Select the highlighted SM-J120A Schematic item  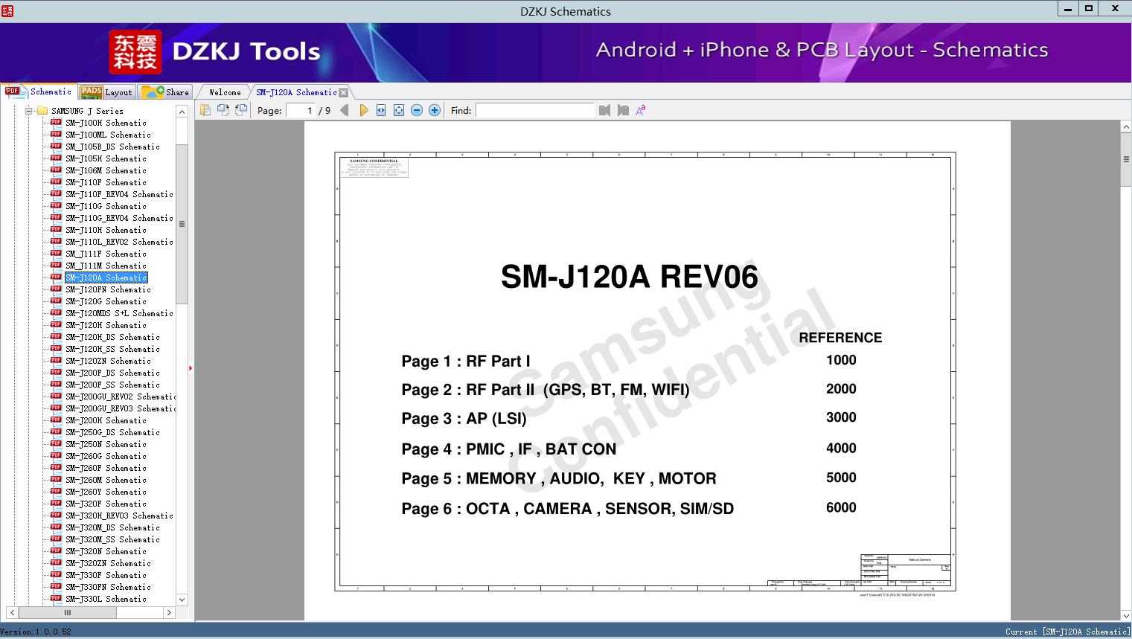click(106, 277)
